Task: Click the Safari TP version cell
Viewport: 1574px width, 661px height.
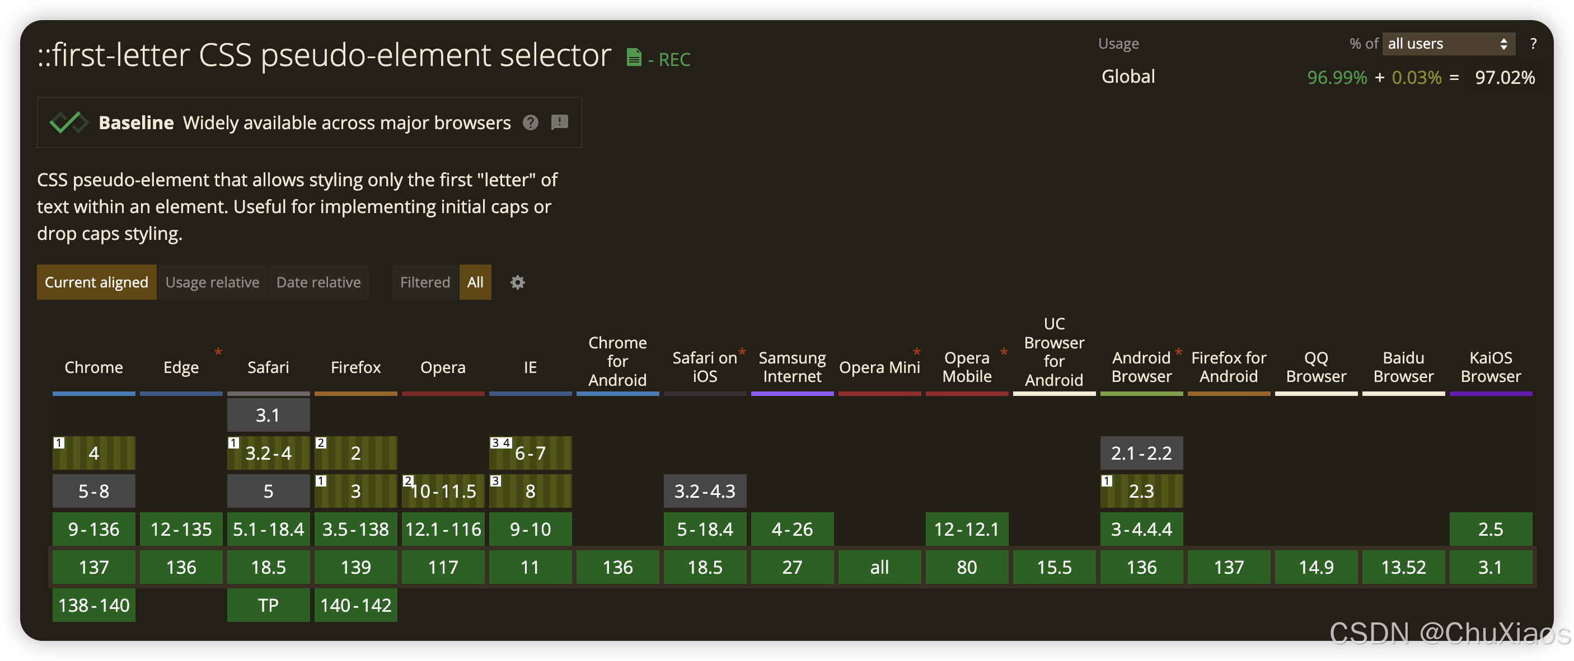Action: pos(268,605)
